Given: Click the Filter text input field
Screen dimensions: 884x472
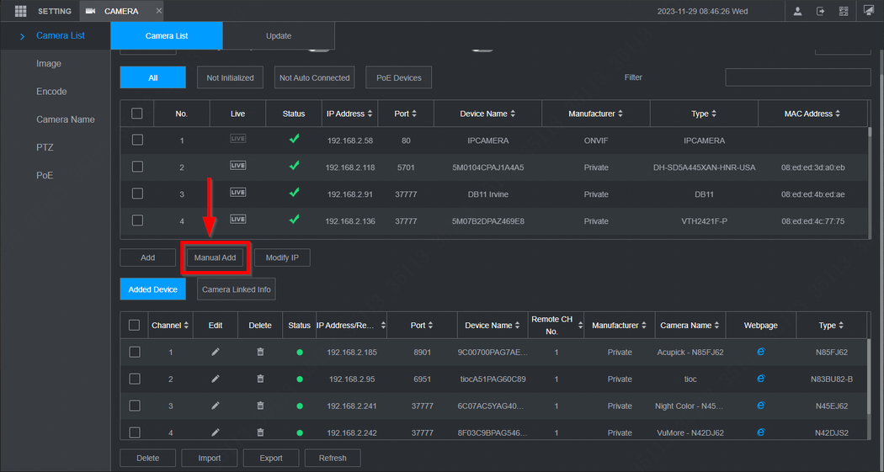Looking at the screenshot, I should (x=797, y=77).
